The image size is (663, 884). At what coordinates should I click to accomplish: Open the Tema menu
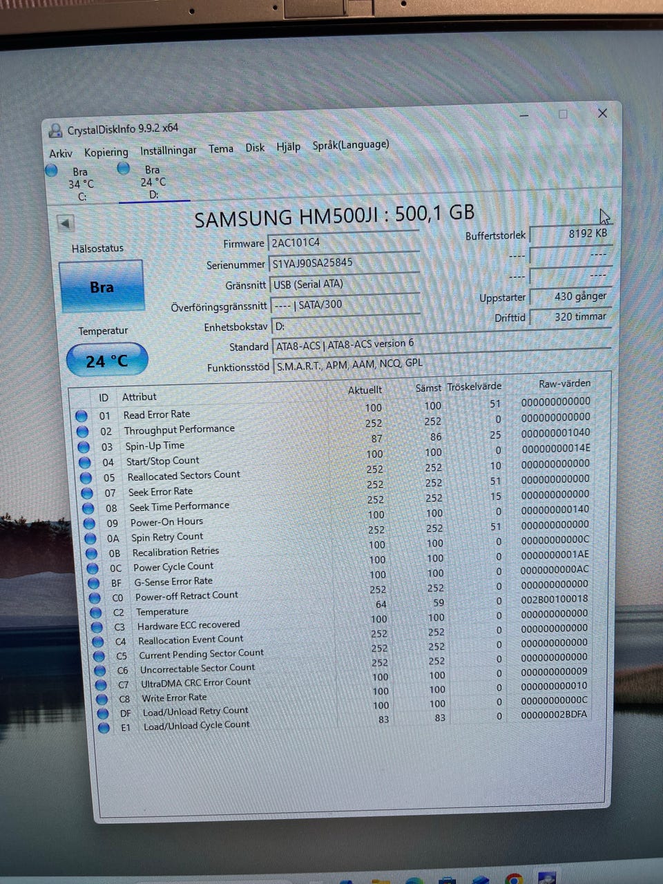click(221, 148)
